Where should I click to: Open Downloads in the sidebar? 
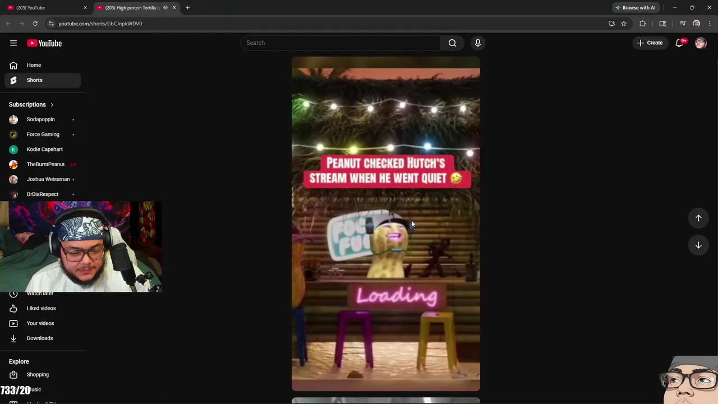(x=43, y=338)
